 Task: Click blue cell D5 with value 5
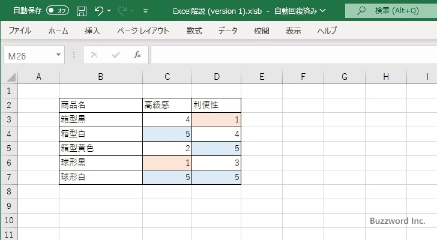[x=217, y=148]
